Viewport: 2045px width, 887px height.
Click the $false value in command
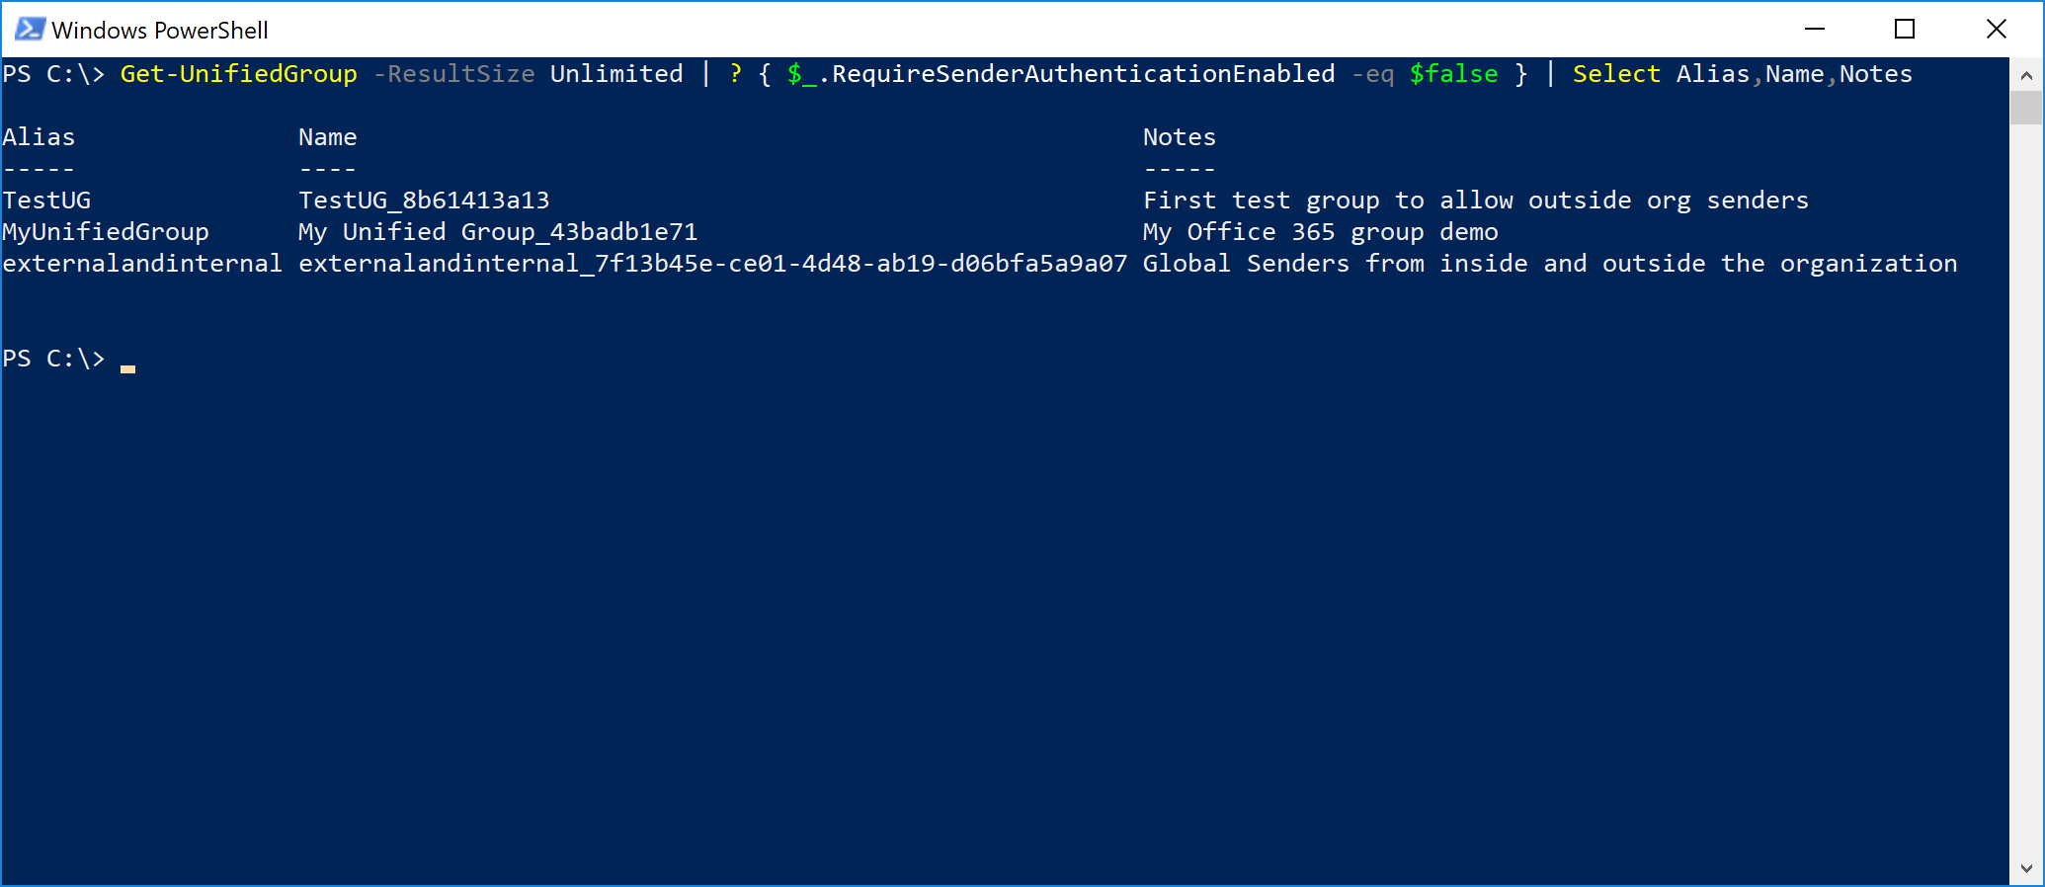click(1453, 74)
